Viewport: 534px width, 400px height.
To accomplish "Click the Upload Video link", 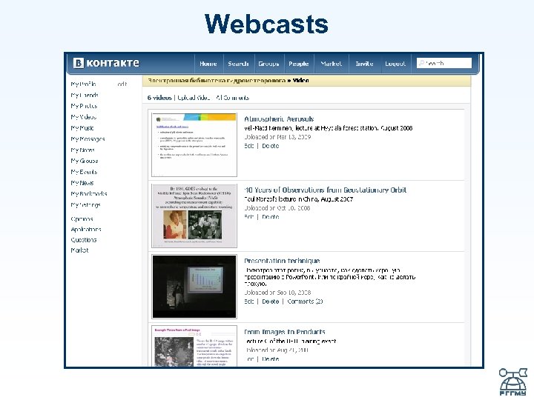I will [194, 98].
